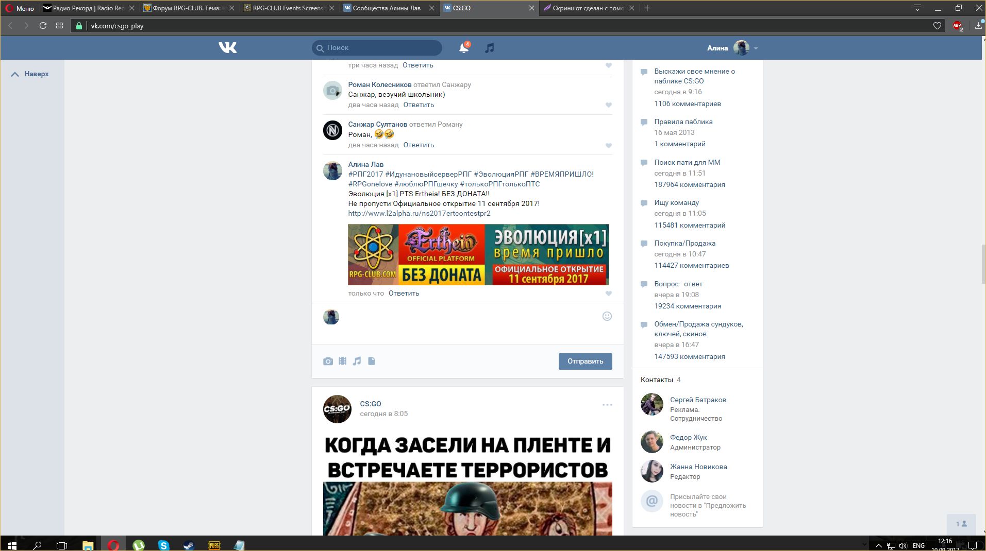The height and width of the screenshot is (551, 986).
Task: Open Windows Start menu
Action: click(12, 545)
